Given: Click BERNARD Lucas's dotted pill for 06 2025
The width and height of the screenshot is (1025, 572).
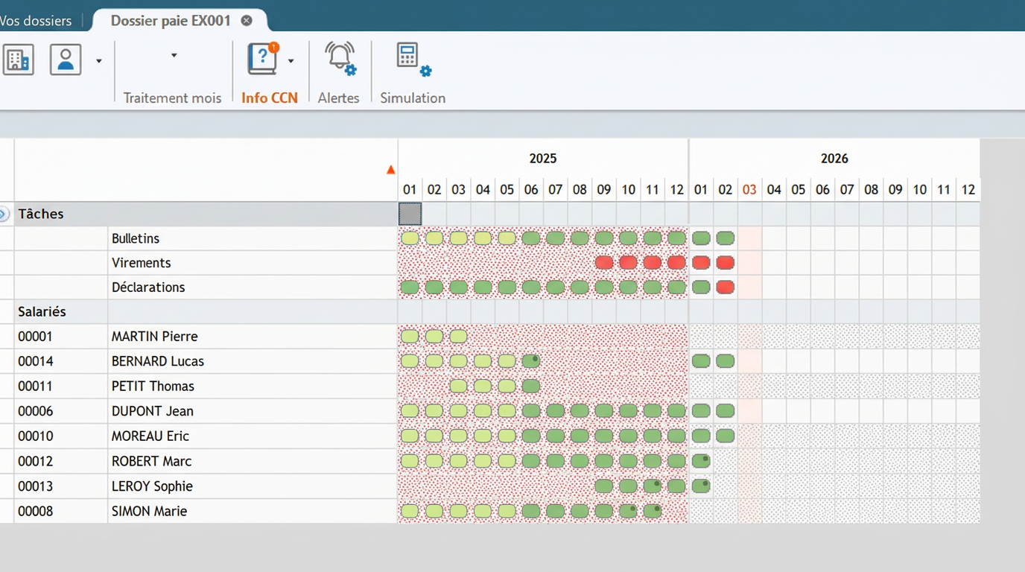Looking at the screenshot, I should pyautogui.click(x=531, y=361).
